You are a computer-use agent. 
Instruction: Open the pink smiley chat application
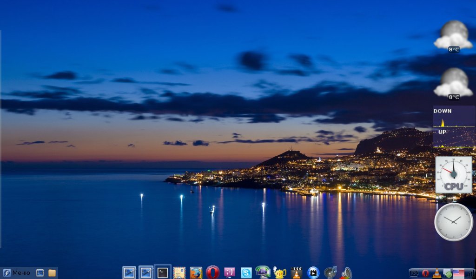(230, 272)
